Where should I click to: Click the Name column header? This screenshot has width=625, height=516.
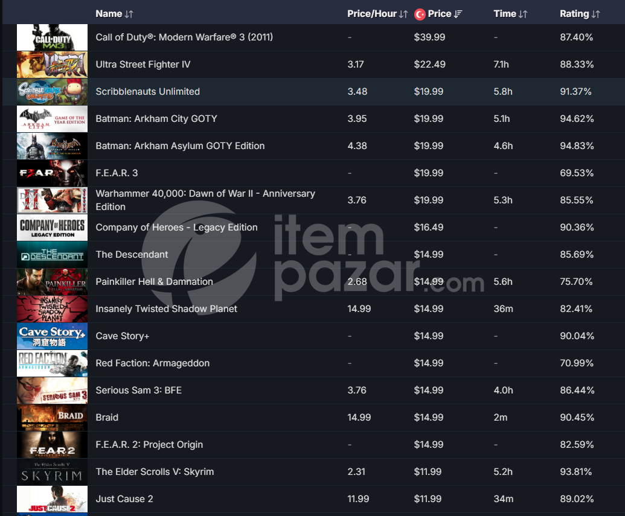(109, 14)
